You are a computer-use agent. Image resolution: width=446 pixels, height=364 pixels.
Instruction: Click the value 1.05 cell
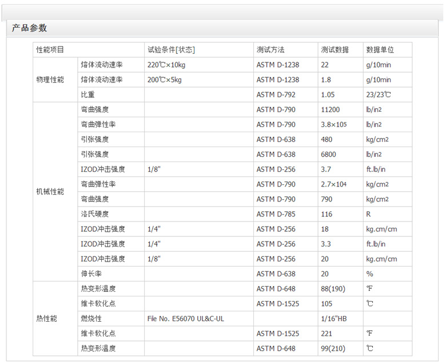340,95
